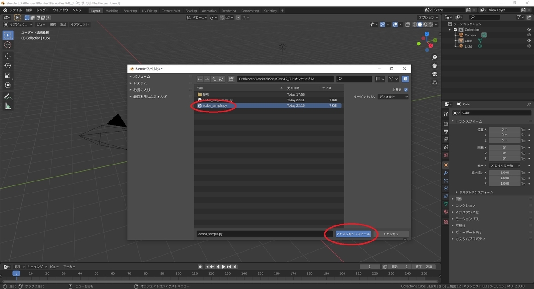Hide the Cube with its eye icon
The image size is (534, 289).
point(529,41)
